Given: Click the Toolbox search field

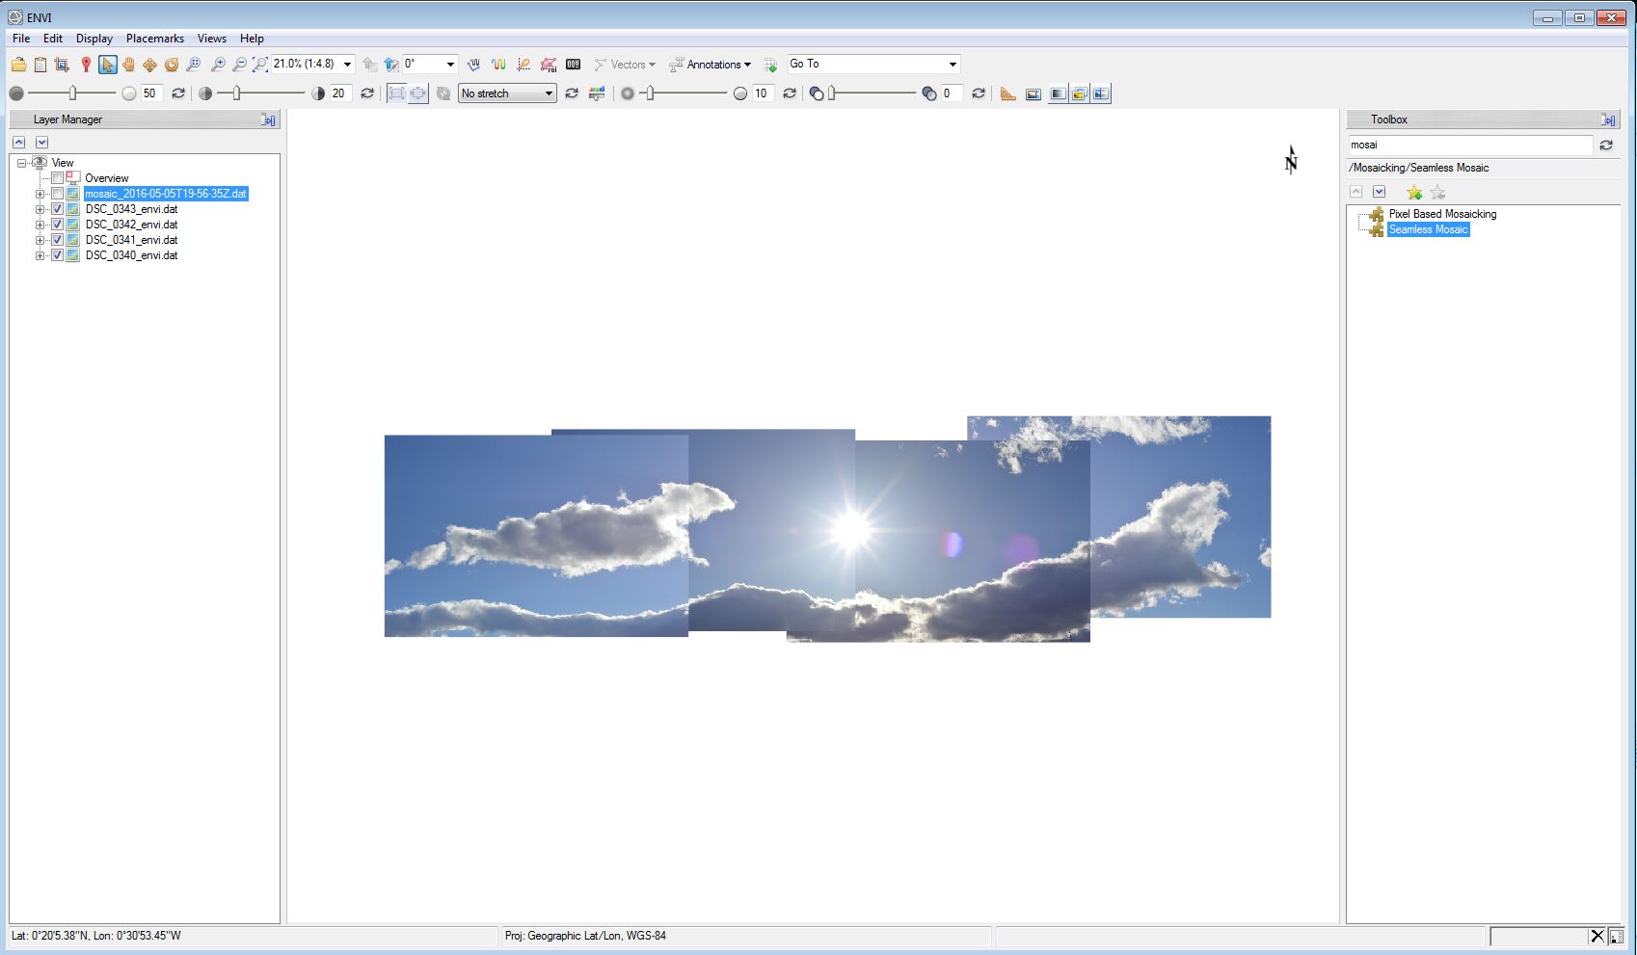Looking at the screenshot, I should tap(1469, 145).
